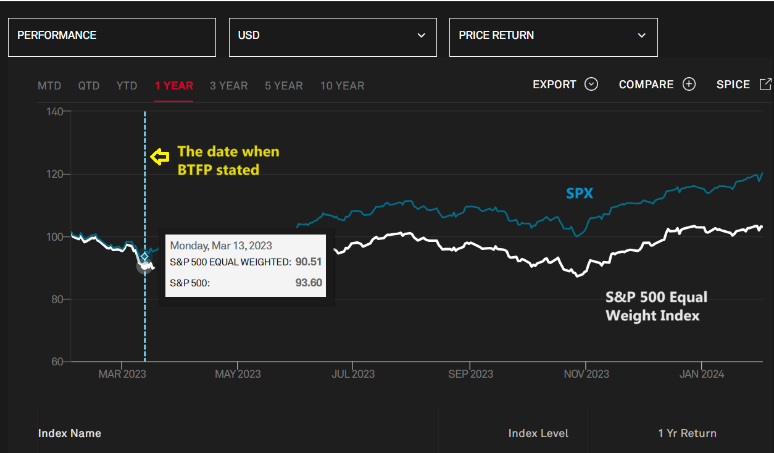Switch to the MTD time range
This screenshot has width=774, height=453.
pyautogui.click(x=49, y=86)
